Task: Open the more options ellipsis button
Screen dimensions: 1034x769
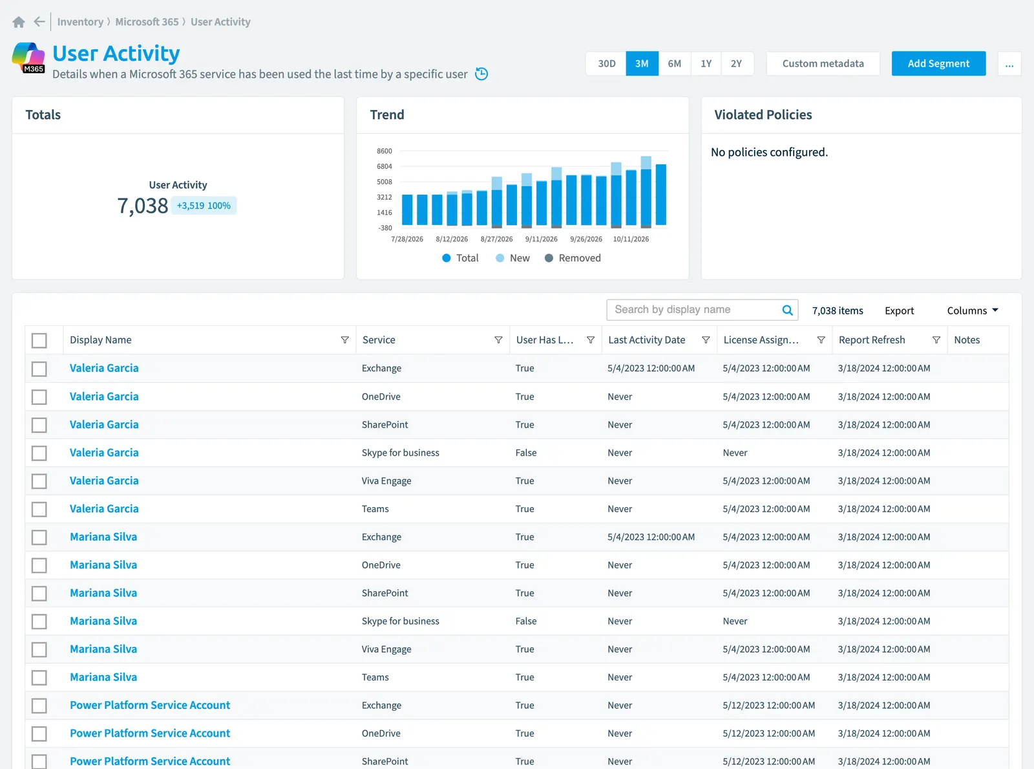Action: tap(1009, 63)
